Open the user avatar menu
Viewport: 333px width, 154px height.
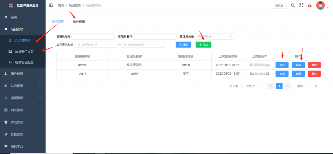tap(320, 6)
